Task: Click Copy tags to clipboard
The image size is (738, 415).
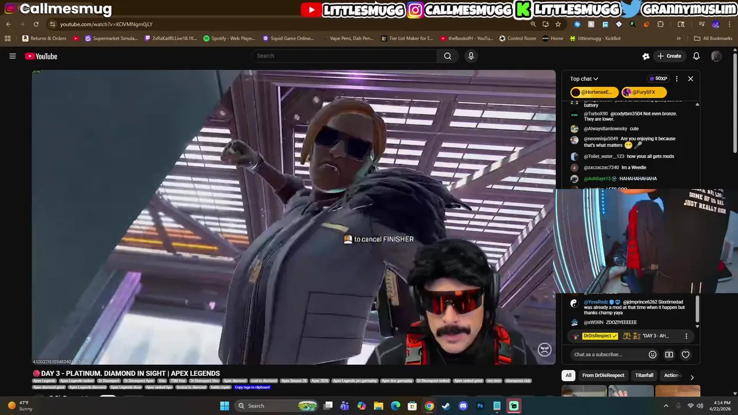Action: pos(252,387)
